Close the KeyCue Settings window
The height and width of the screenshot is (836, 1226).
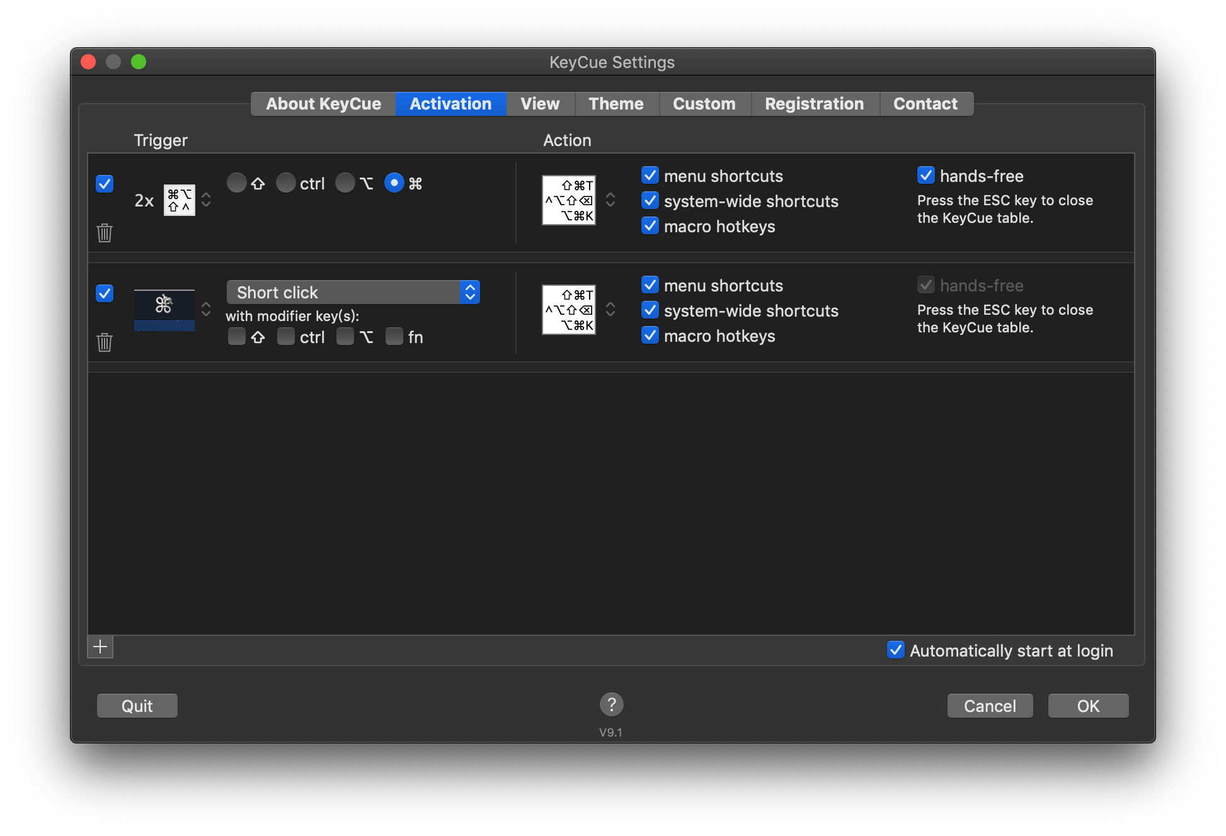[x=88, y=62]
